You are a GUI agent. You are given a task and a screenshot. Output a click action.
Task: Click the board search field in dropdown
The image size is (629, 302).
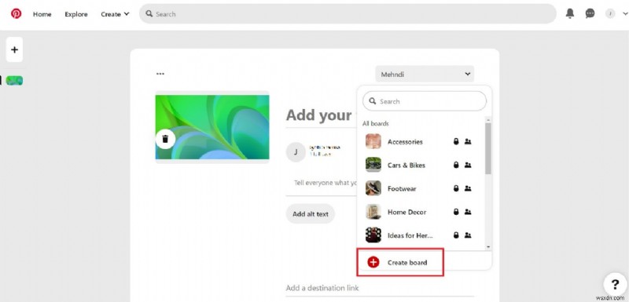[425, 101]
